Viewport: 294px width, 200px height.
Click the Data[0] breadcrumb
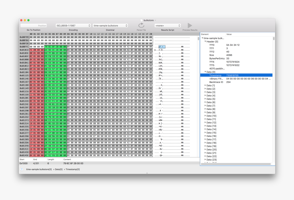click(59, 169)
